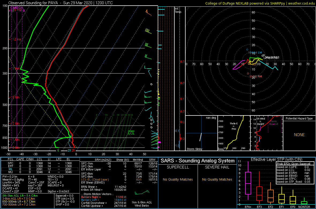
Task: Click the MeanW = 0.9g/kg value
Action: point(12,180)
